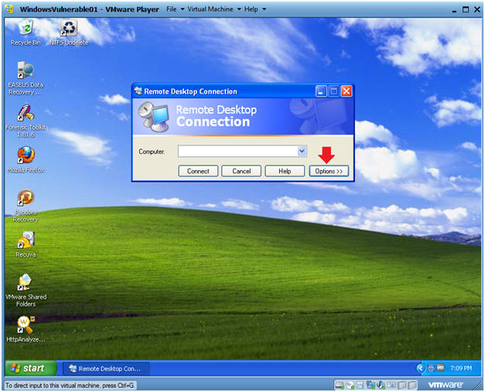485x392 pixels.
Task: Open the VMware Player File menu
Action: click(x=175, y=9)
